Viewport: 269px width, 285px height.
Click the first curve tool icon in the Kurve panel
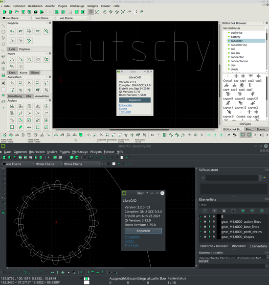coord(12,59)
